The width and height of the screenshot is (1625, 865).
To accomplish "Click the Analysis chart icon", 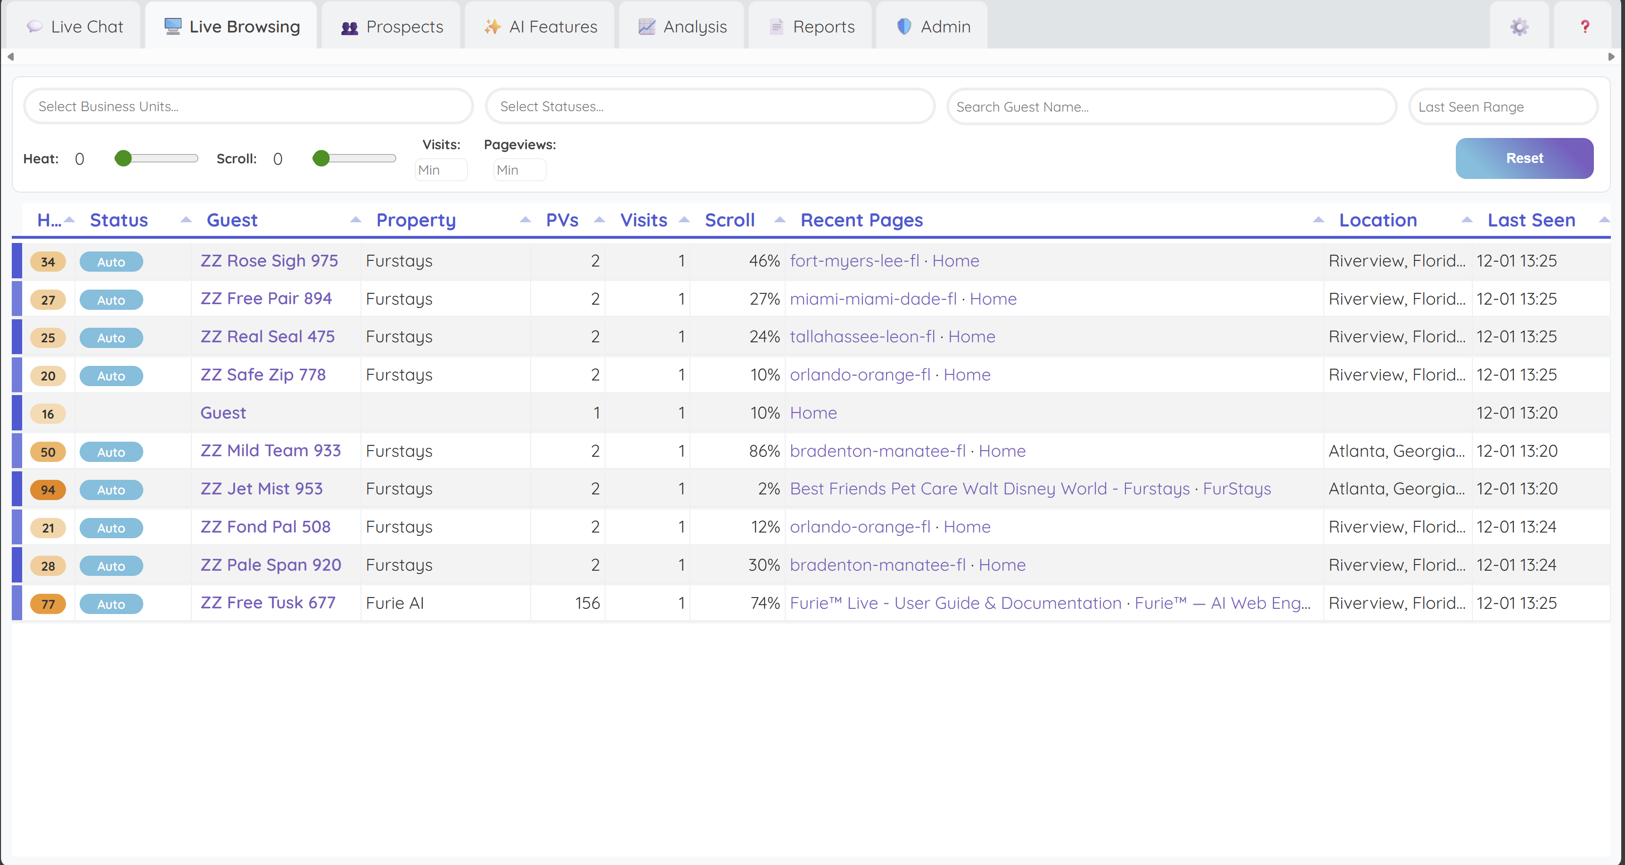I will click(x=647, y=26).
